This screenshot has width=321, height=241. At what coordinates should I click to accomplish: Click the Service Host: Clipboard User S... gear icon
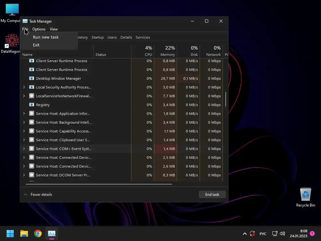tap(32, 140)
